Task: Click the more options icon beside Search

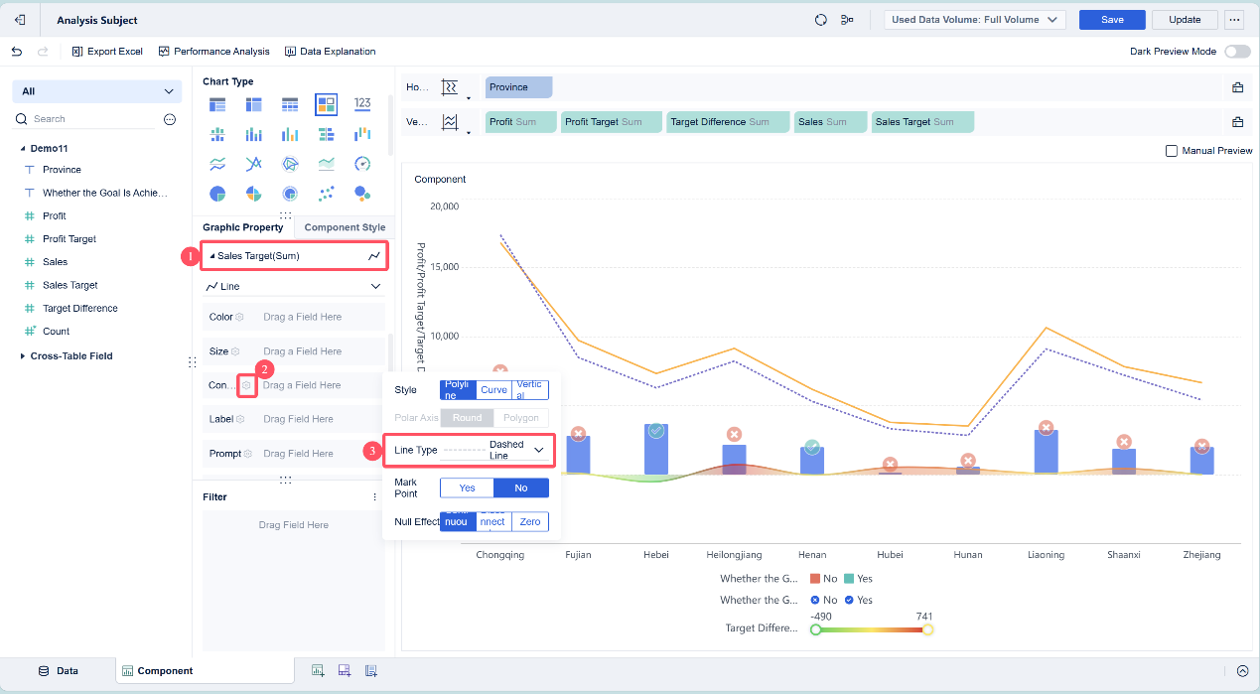Action: pos(170,119)
